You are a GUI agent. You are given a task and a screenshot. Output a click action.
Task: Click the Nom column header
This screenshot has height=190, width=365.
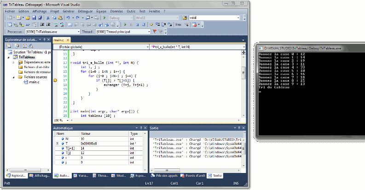[68, 133]
